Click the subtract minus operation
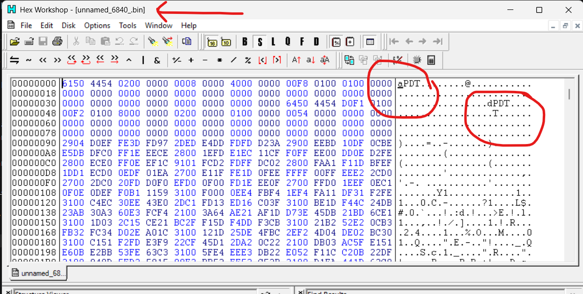The width and height of the screenshot is (583, 294). coord(205,60)
